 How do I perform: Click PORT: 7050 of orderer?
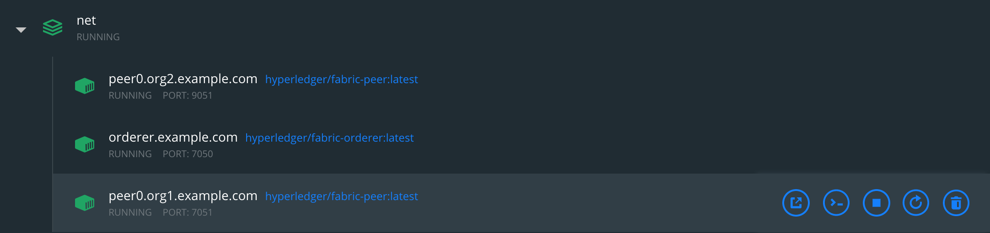[188, 154]
